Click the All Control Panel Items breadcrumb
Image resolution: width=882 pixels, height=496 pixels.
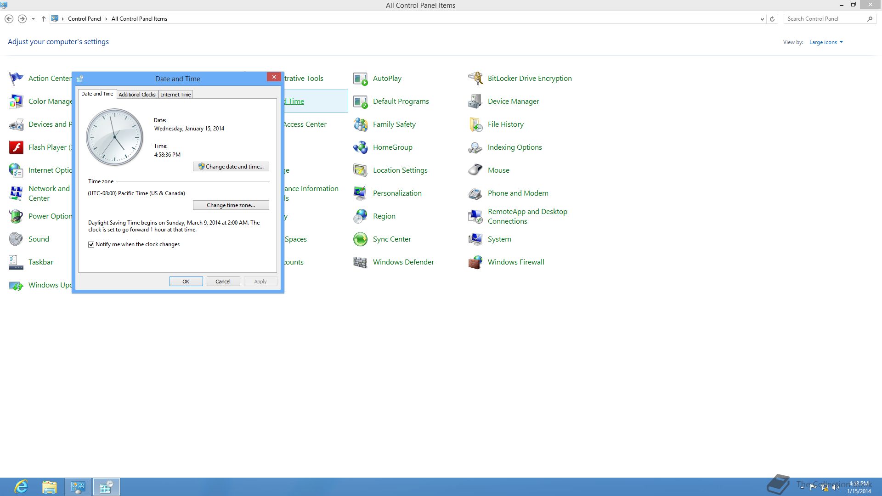point(139,19)
